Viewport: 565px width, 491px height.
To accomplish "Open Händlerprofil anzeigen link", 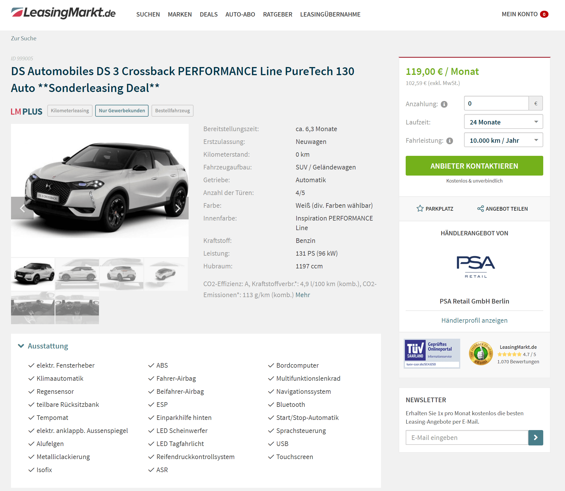I will [x=474, y=320].
